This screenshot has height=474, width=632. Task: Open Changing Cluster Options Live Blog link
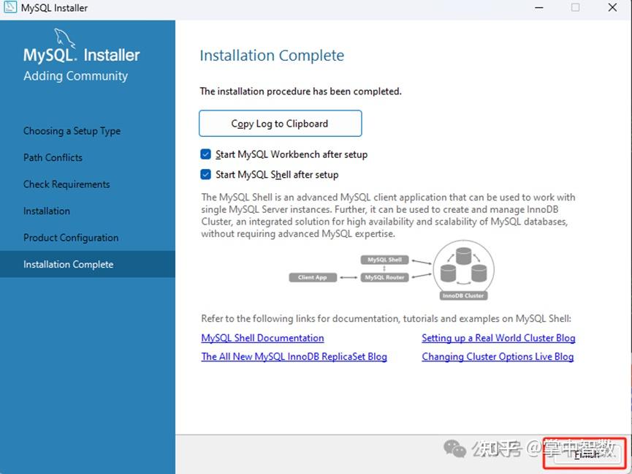(x=498, y=357)
